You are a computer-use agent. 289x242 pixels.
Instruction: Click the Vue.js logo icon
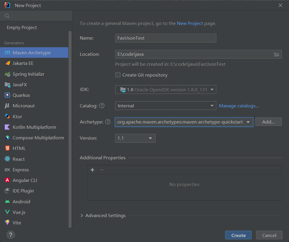[7, 212]
